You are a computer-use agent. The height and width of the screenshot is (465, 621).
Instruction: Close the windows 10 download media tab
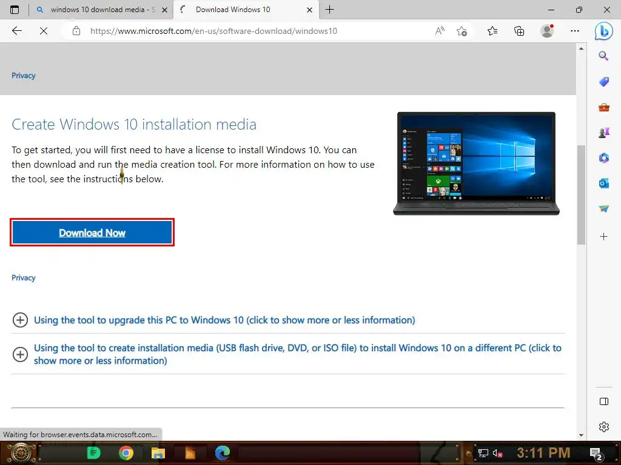click(x=165, y=10)
